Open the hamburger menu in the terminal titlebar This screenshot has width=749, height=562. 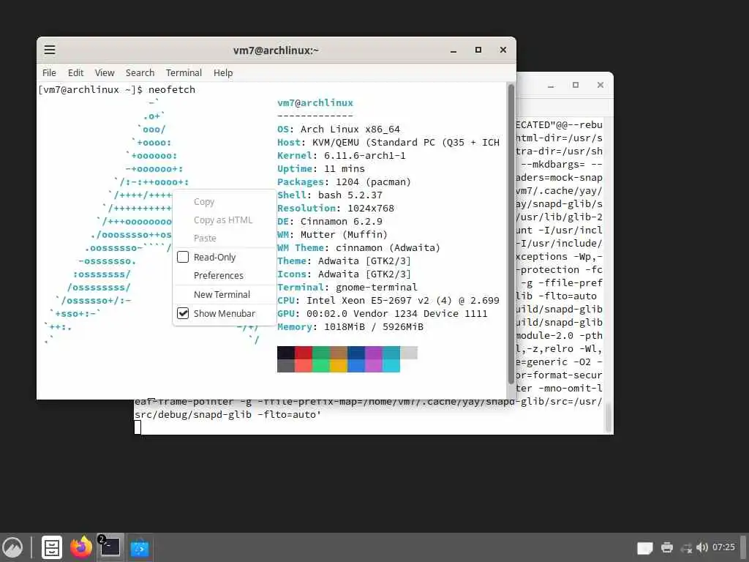click(x=50, y=50)
